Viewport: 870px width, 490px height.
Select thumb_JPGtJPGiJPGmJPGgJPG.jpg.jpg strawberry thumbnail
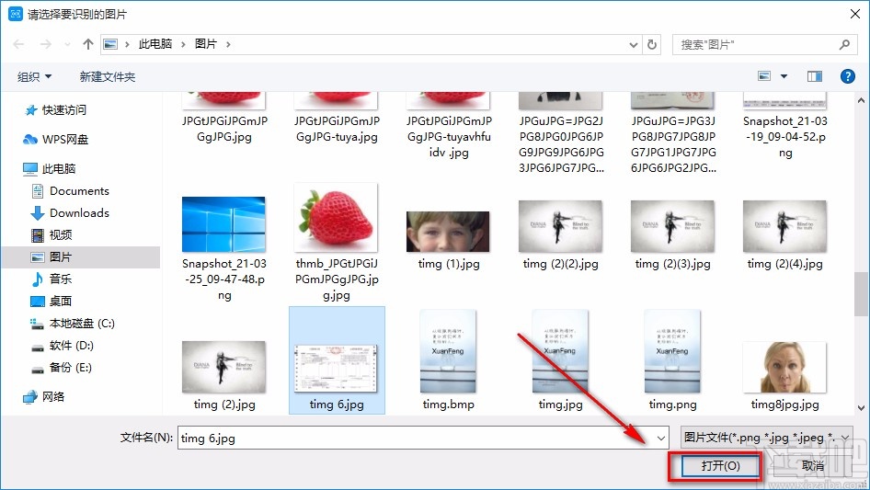pos(337,219)
